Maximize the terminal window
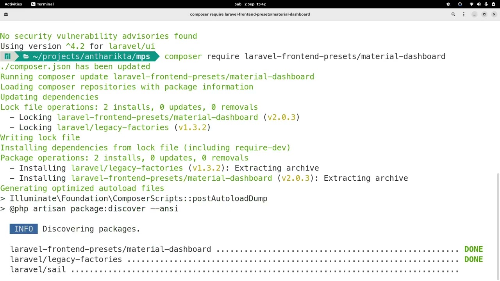Viewport: 500px width, 281px height. (484, 14)
